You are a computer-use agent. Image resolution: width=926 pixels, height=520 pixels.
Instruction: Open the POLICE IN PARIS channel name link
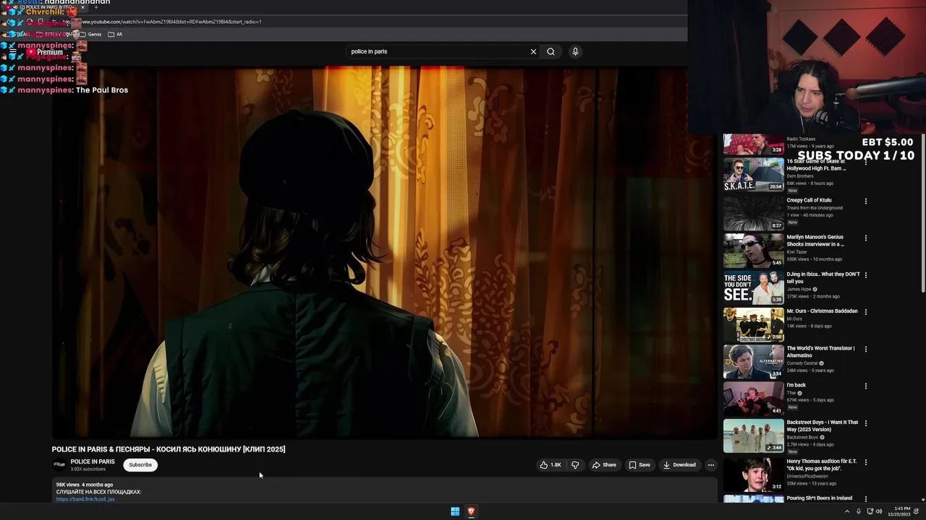point(93,461)
